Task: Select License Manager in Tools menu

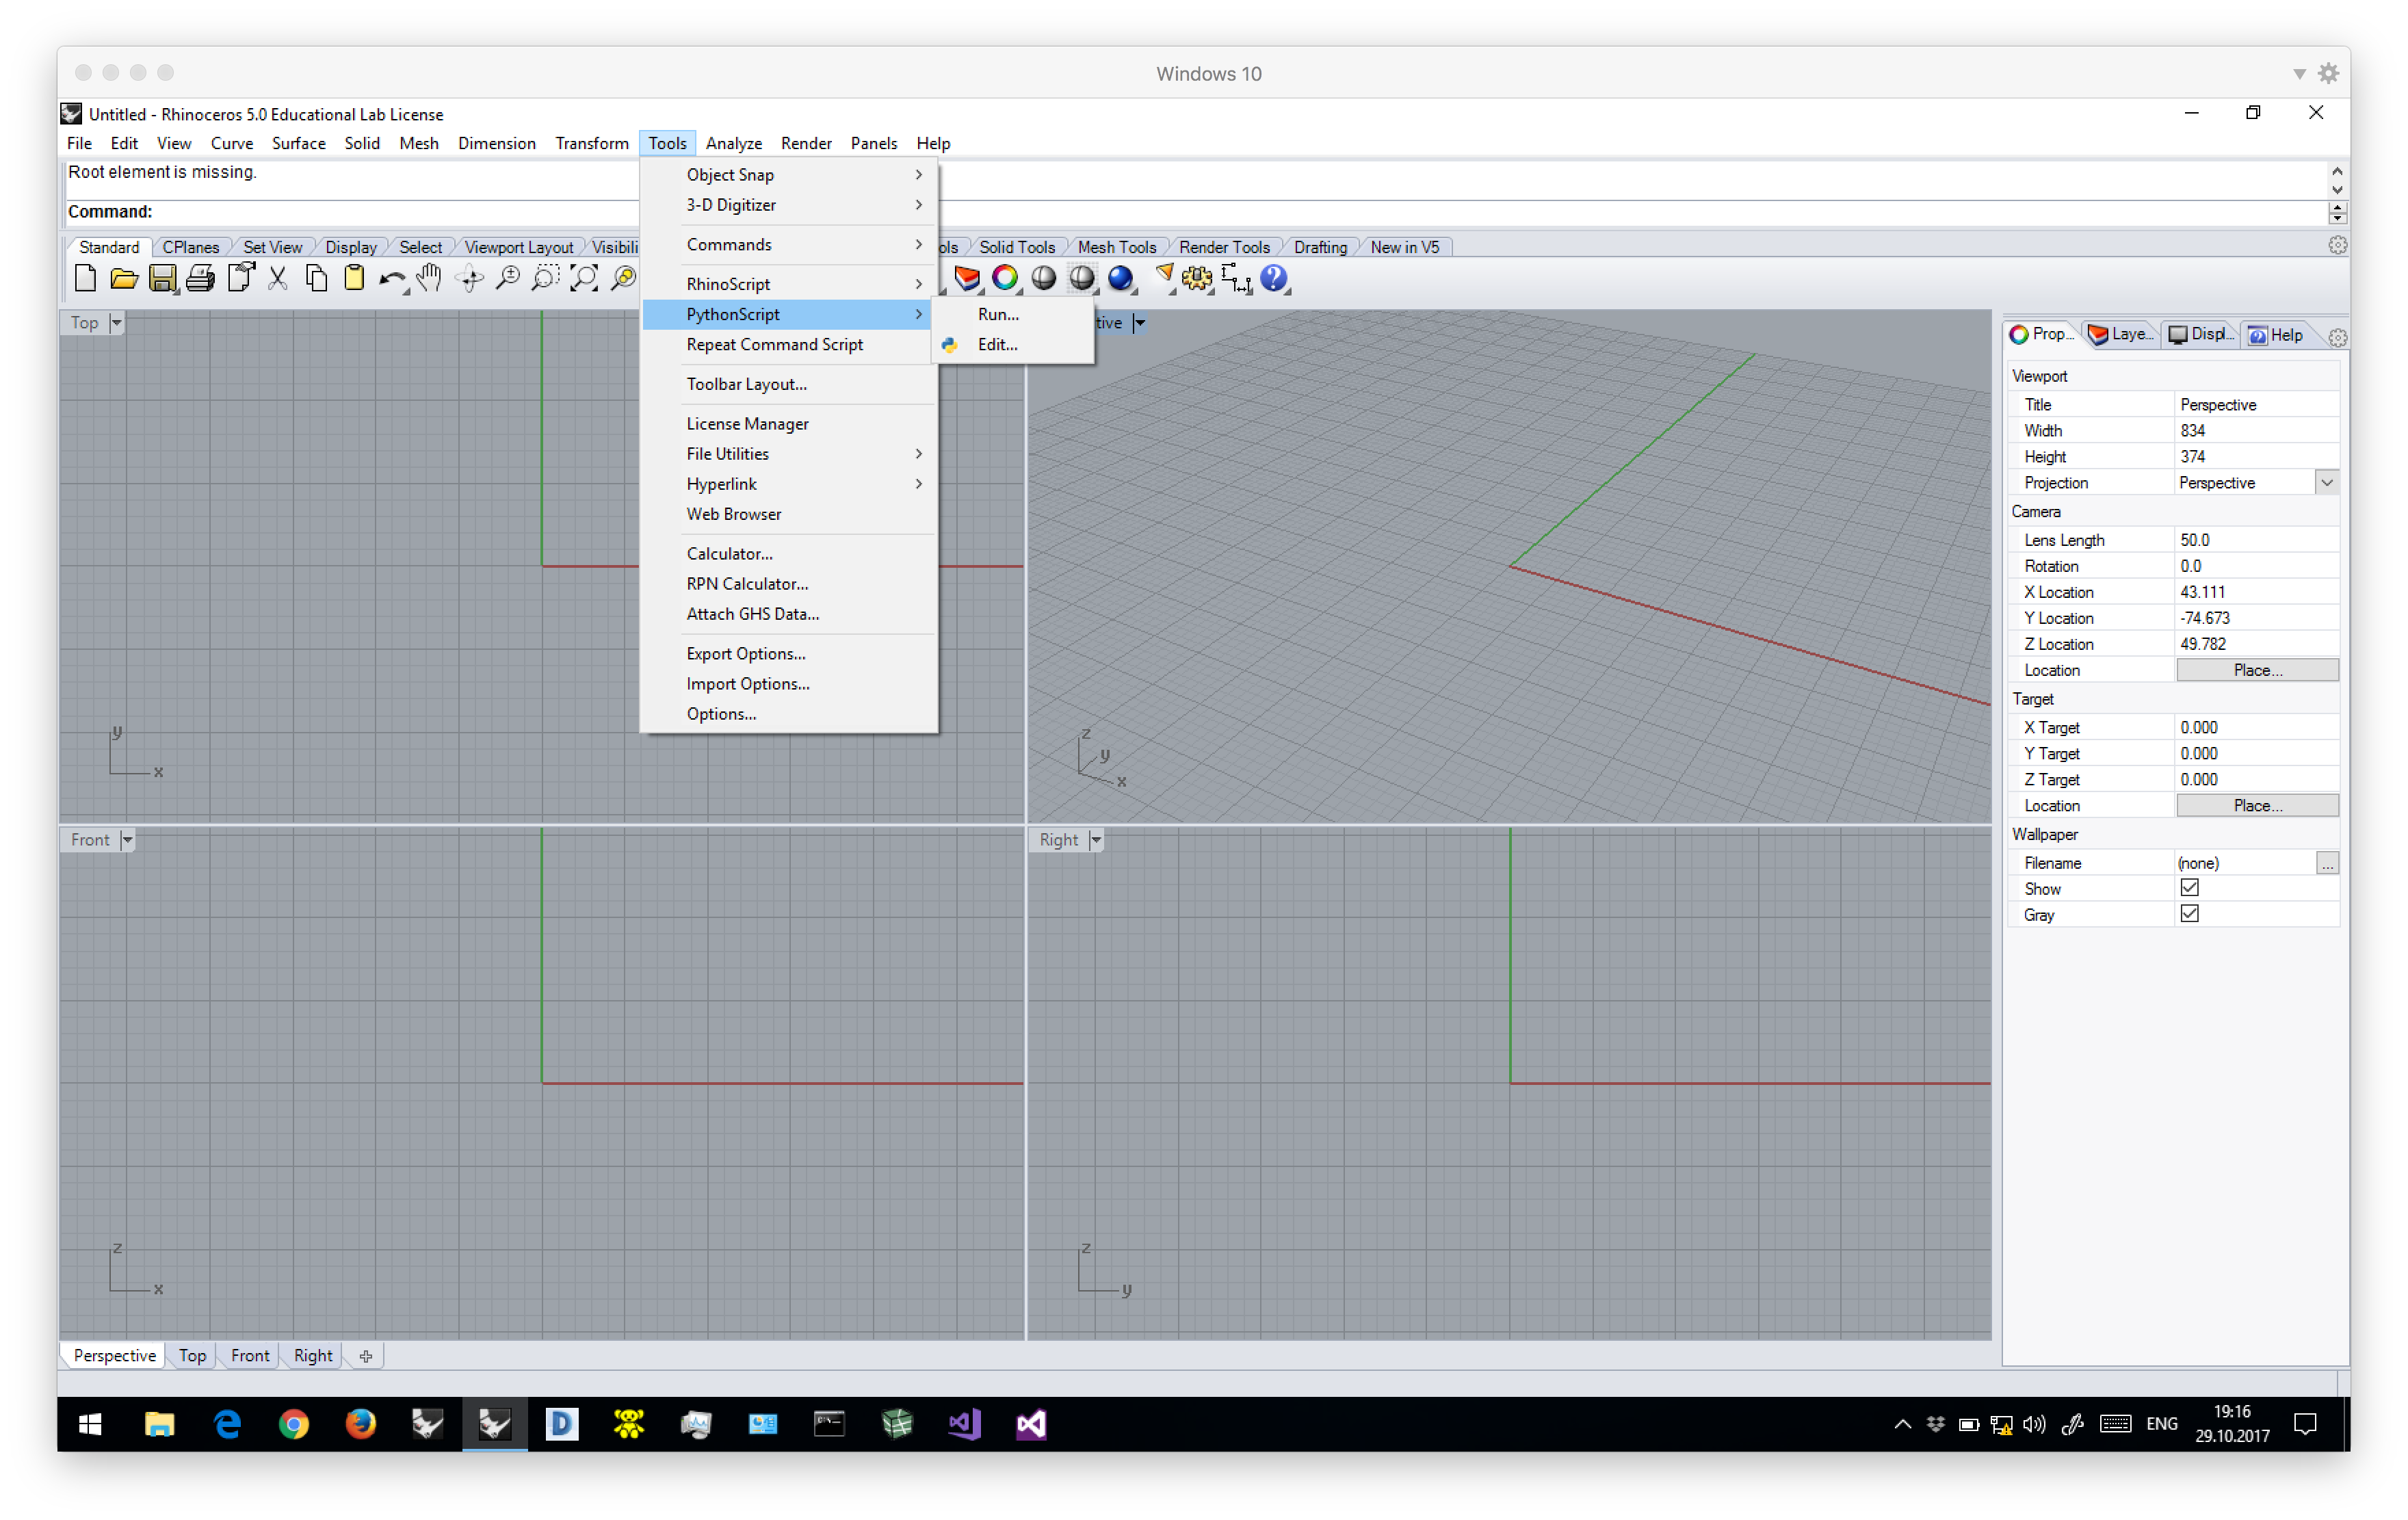Action: 790,424
